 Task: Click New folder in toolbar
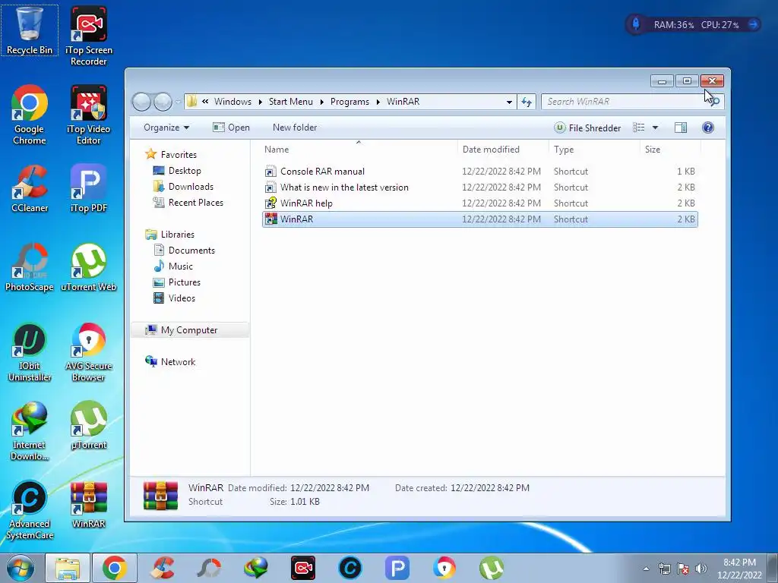[295, 128]
